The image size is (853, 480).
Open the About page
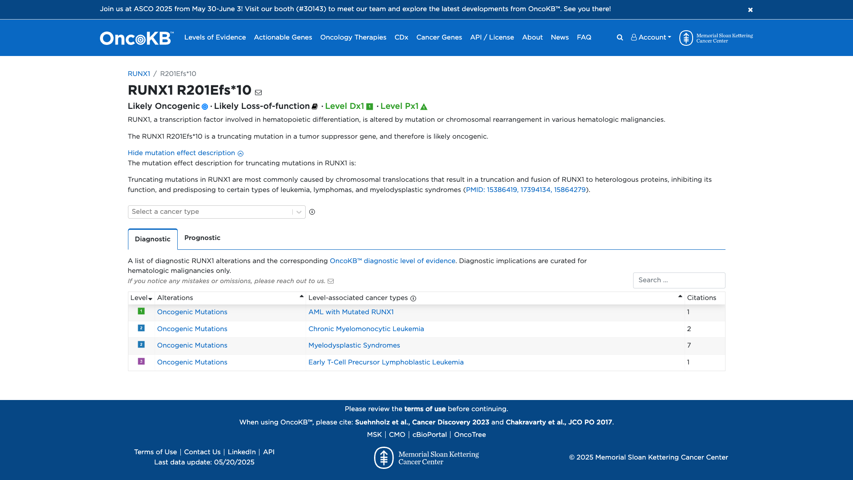pos(532,38)
